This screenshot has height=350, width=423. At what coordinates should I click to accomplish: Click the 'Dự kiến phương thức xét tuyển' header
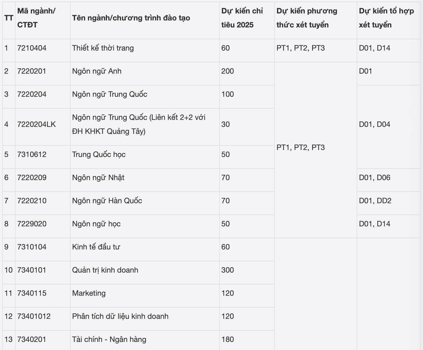point(307,18)
